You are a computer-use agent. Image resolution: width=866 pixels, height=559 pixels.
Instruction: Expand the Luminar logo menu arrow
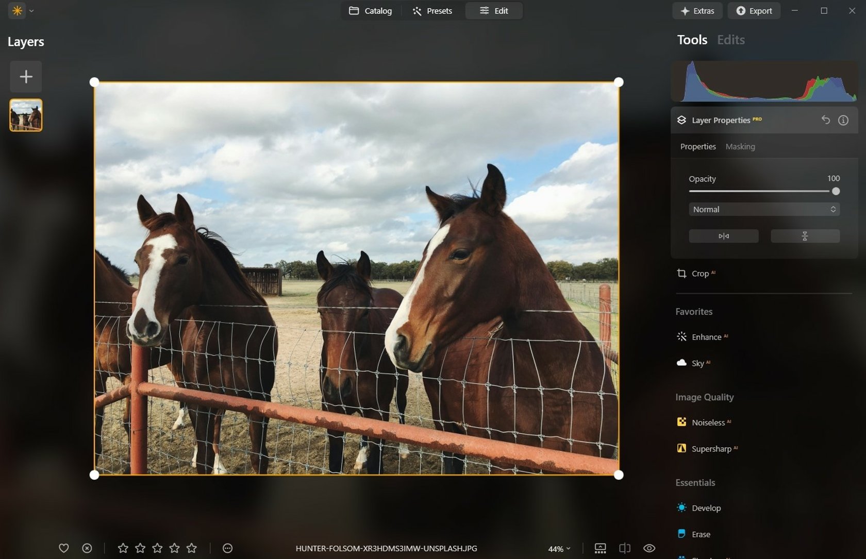pyautogui.click(x=31, y=11)
